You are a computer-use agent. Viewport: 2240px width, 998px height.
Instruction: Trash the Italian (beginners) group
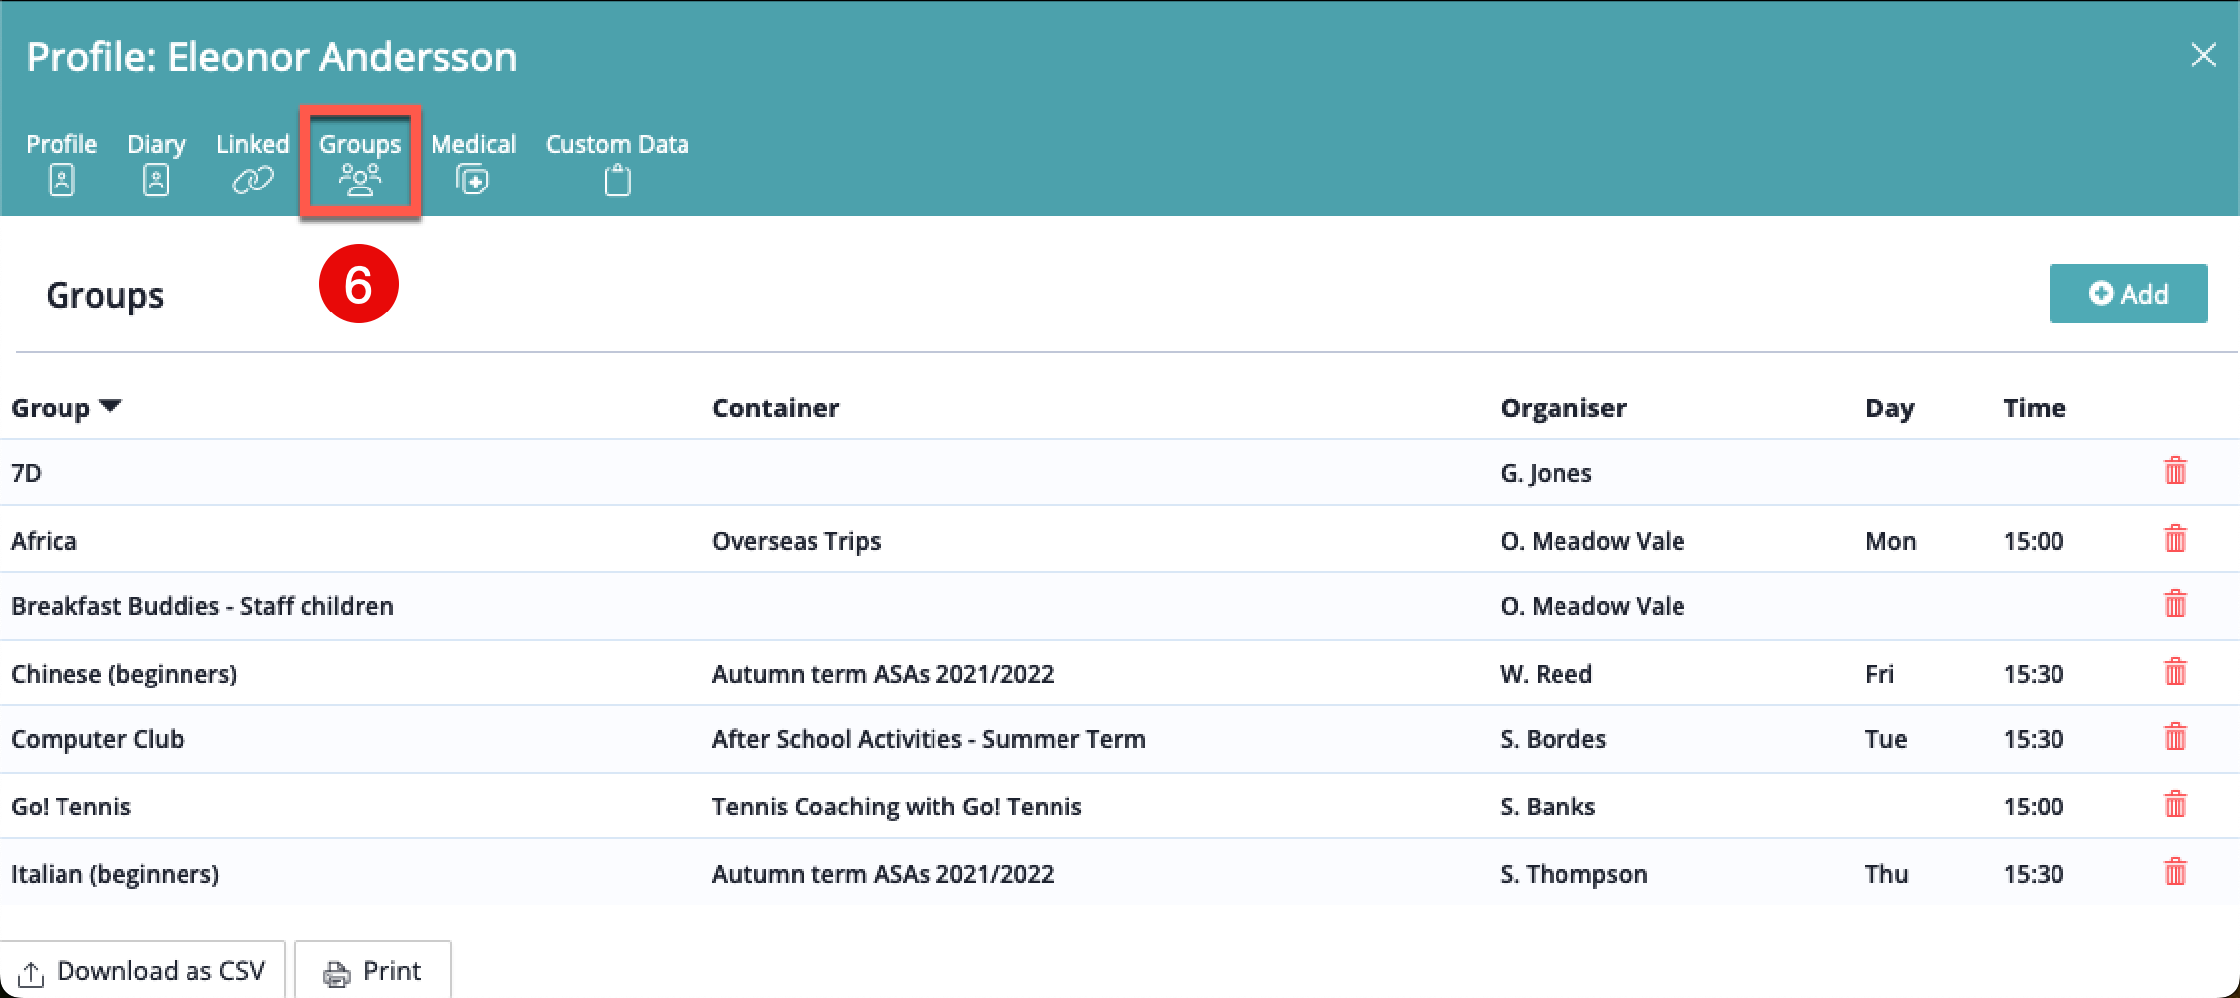pos(2175,872)
